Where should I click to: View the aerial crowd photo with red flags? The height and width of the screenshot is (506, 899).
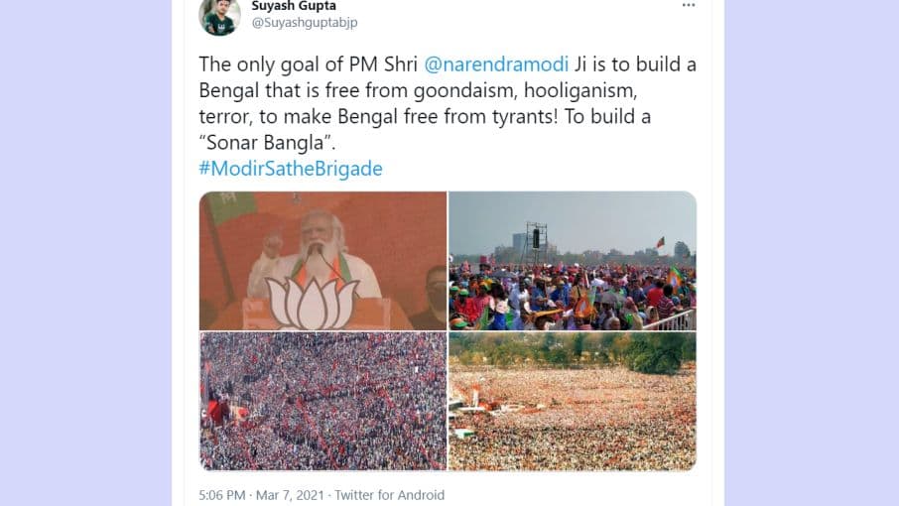click(x=323, y=401)
